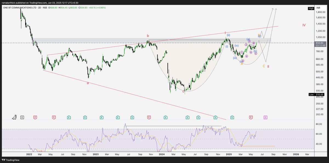Click the dinosaur icon beside the earnings markers
This screenshot has height=163, width=329.
tap(14, 117)
